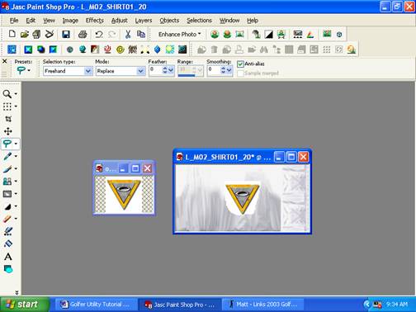Open the Effects menu
Screen dimensions: 416x312
pyautogui.click(x=94, y=21)
